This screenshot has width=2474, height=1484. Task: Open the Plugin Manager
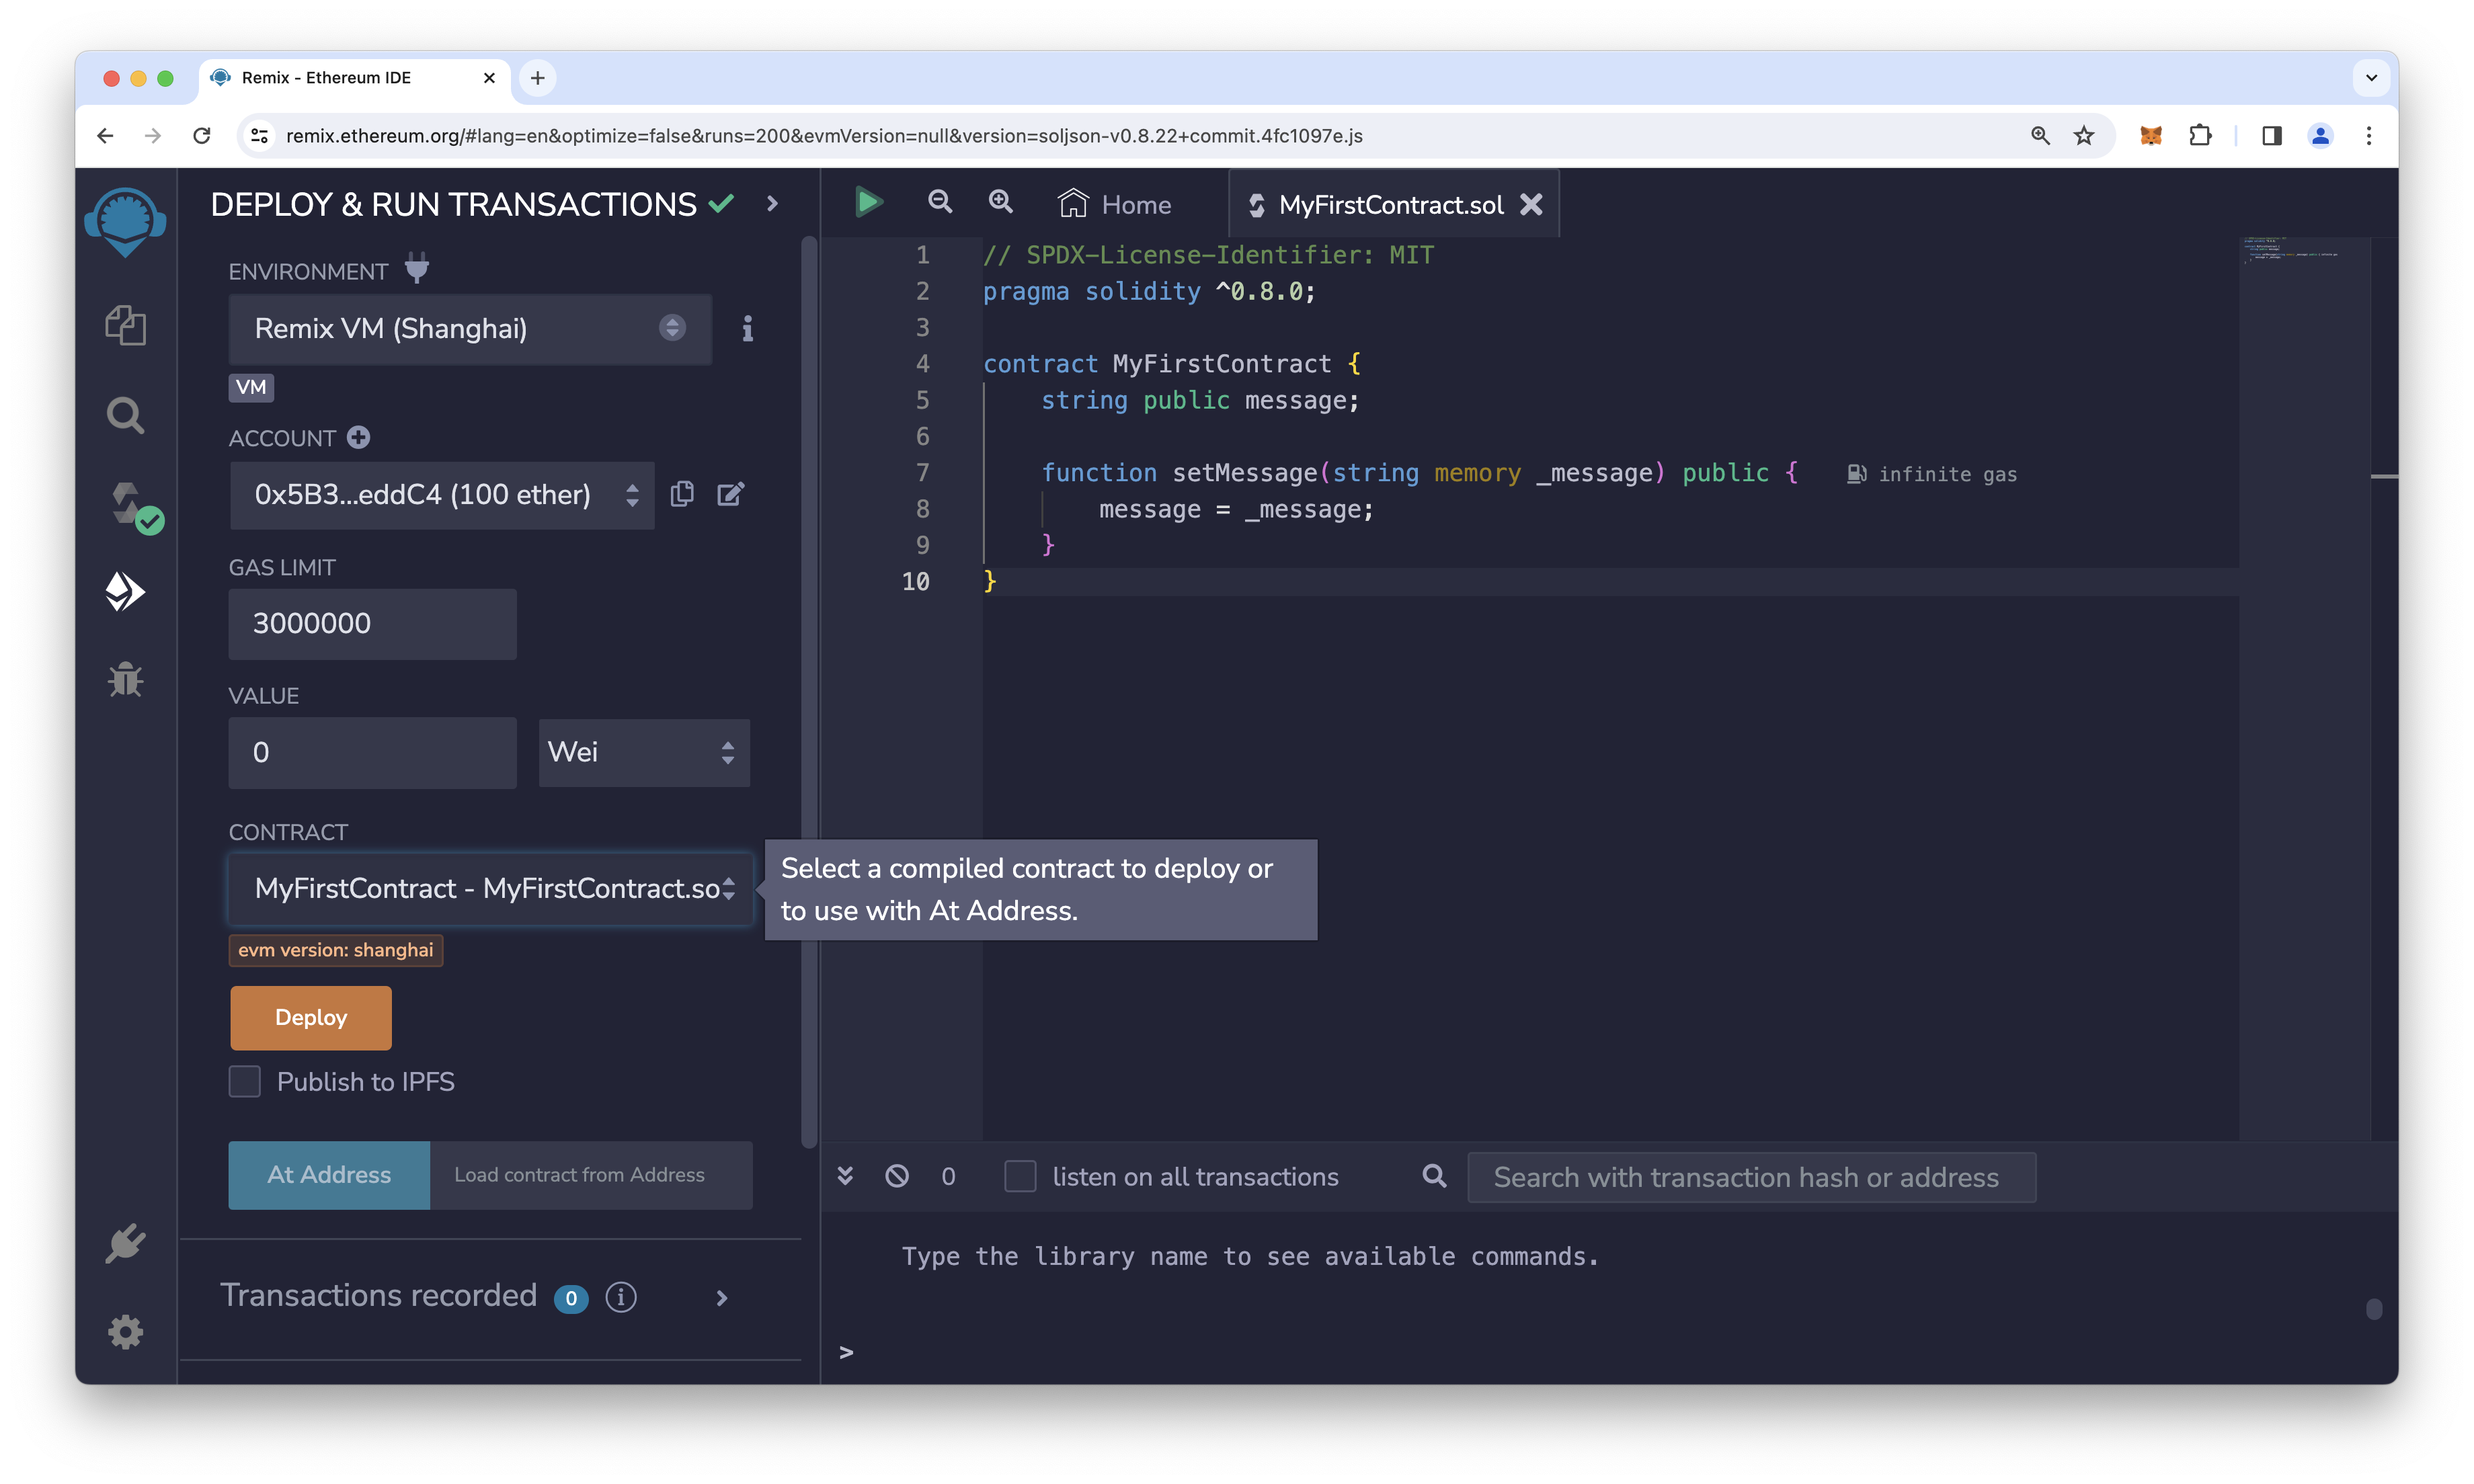pyautogui.click(x=126, y=1244)
